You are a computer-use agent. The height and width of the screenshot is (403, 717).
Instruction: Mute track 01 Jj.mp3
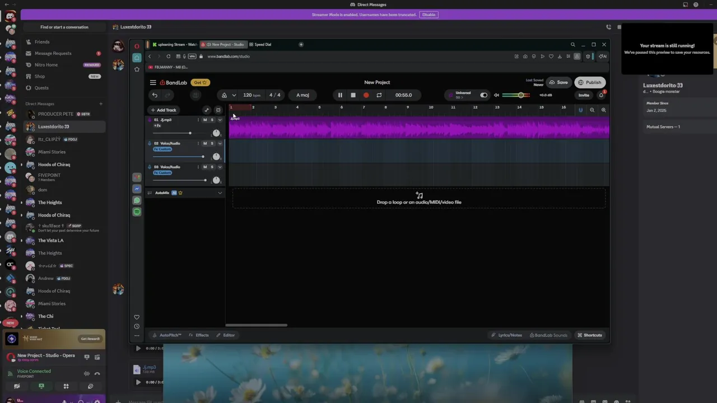[205, 120]
